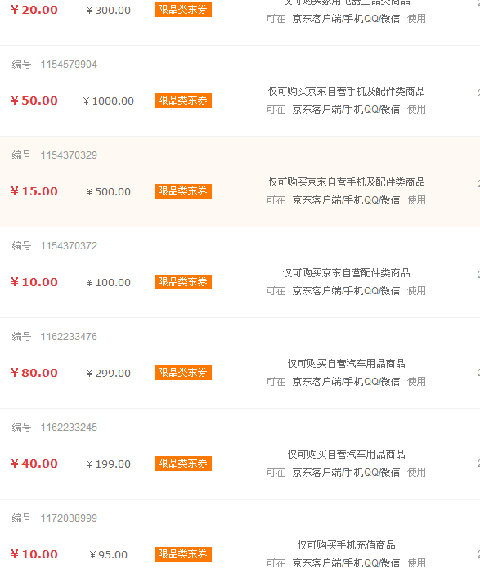Click 京东客户端/手机QQ/微信 in the 1162233476 row
480x587 pixels.
click(346, 382)
